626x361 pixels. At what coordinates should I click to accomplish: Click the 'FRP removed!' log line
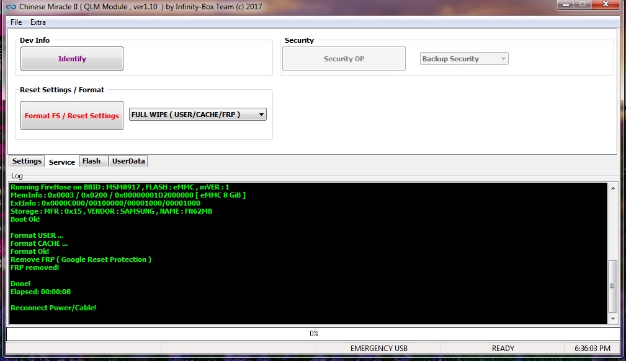(x=35, y=267)
